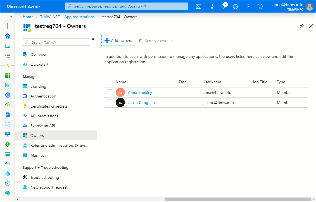Send feedback via smiley icon

[260, 6]
